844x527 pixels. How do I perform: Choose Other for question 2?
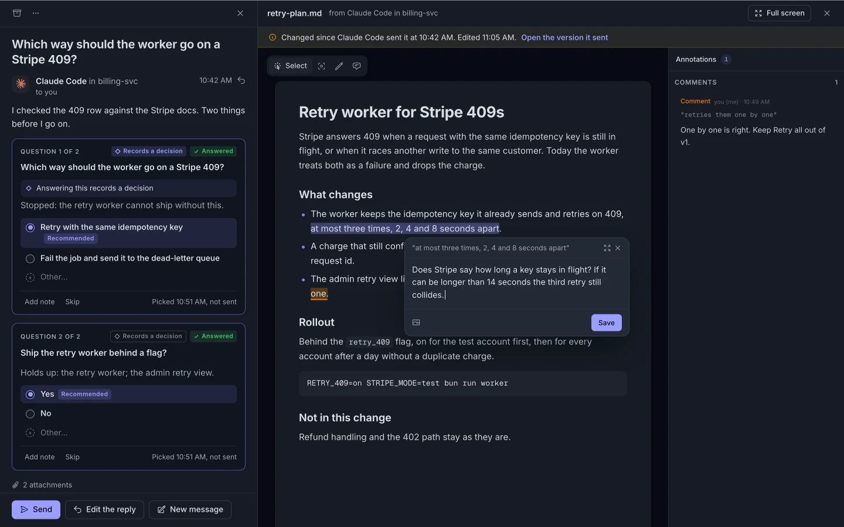[128, 433]
